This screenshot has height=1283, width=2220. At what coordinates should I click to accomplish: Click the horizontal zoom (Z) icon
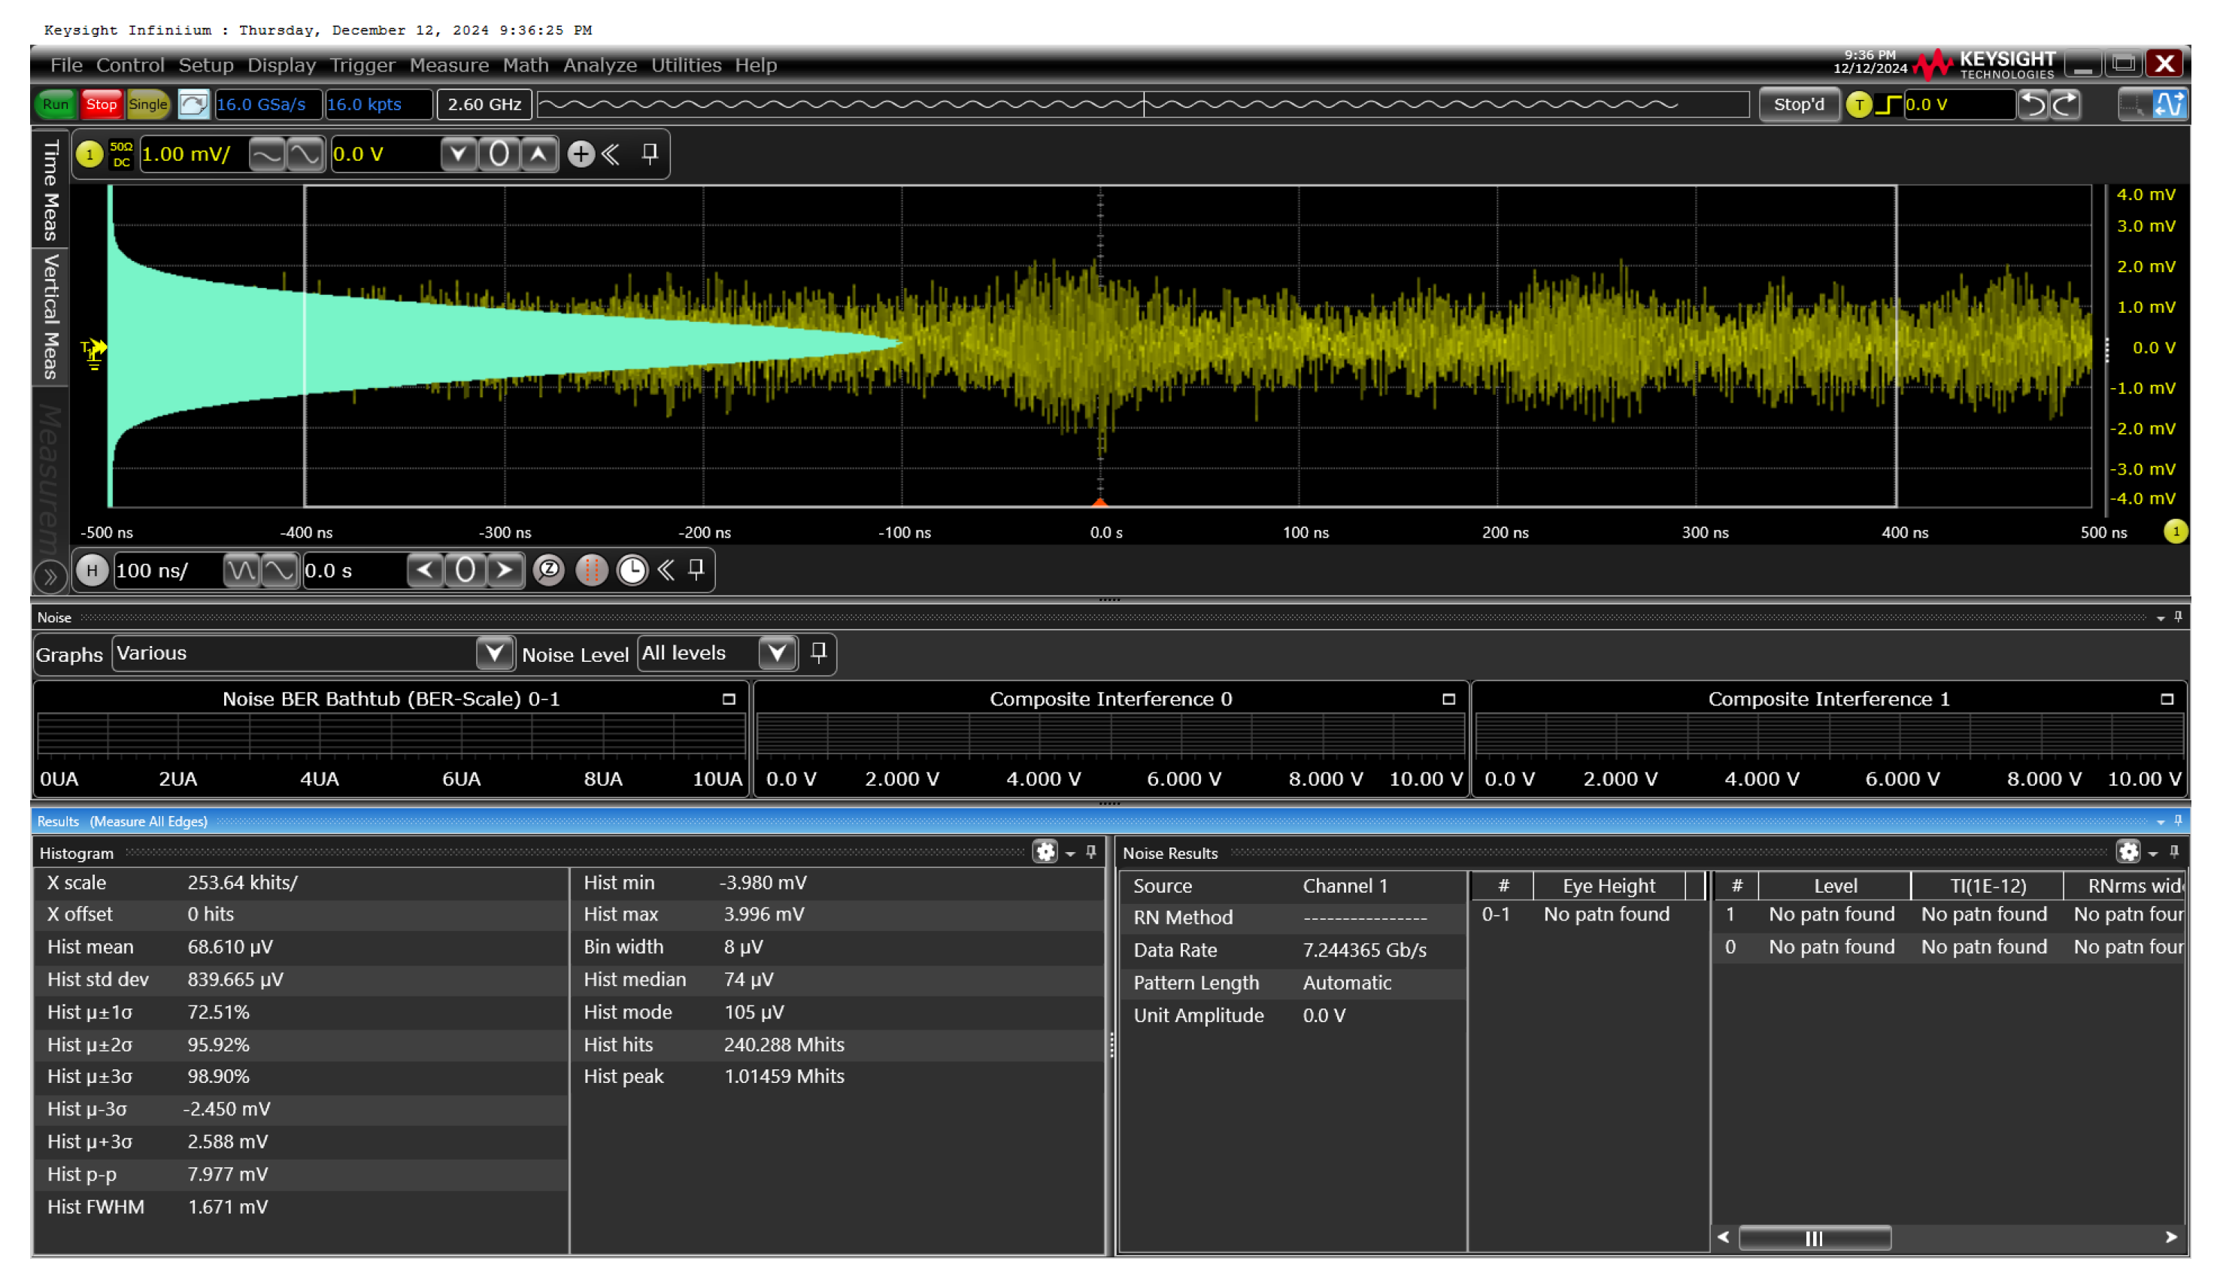tap(549, 570)
